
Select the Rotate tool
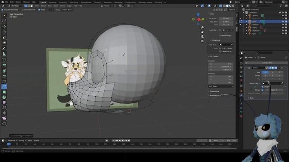pyautogui.click(x=4, y=32)
